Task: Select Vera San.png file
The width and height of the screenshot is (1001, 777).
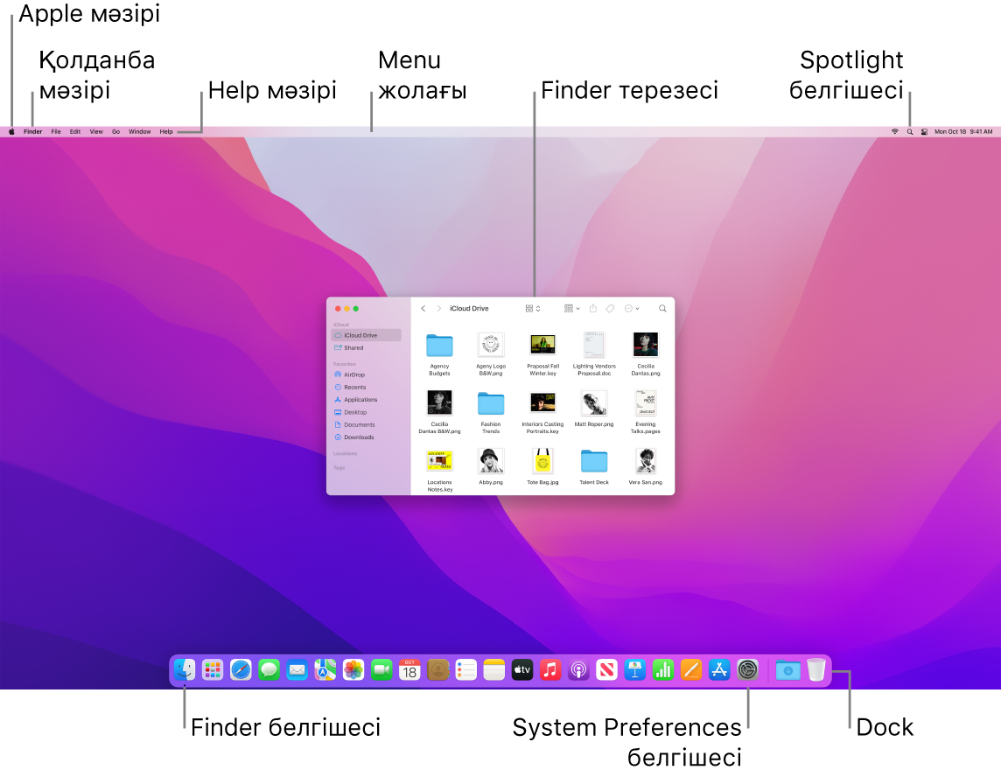Action: point(646,466)
